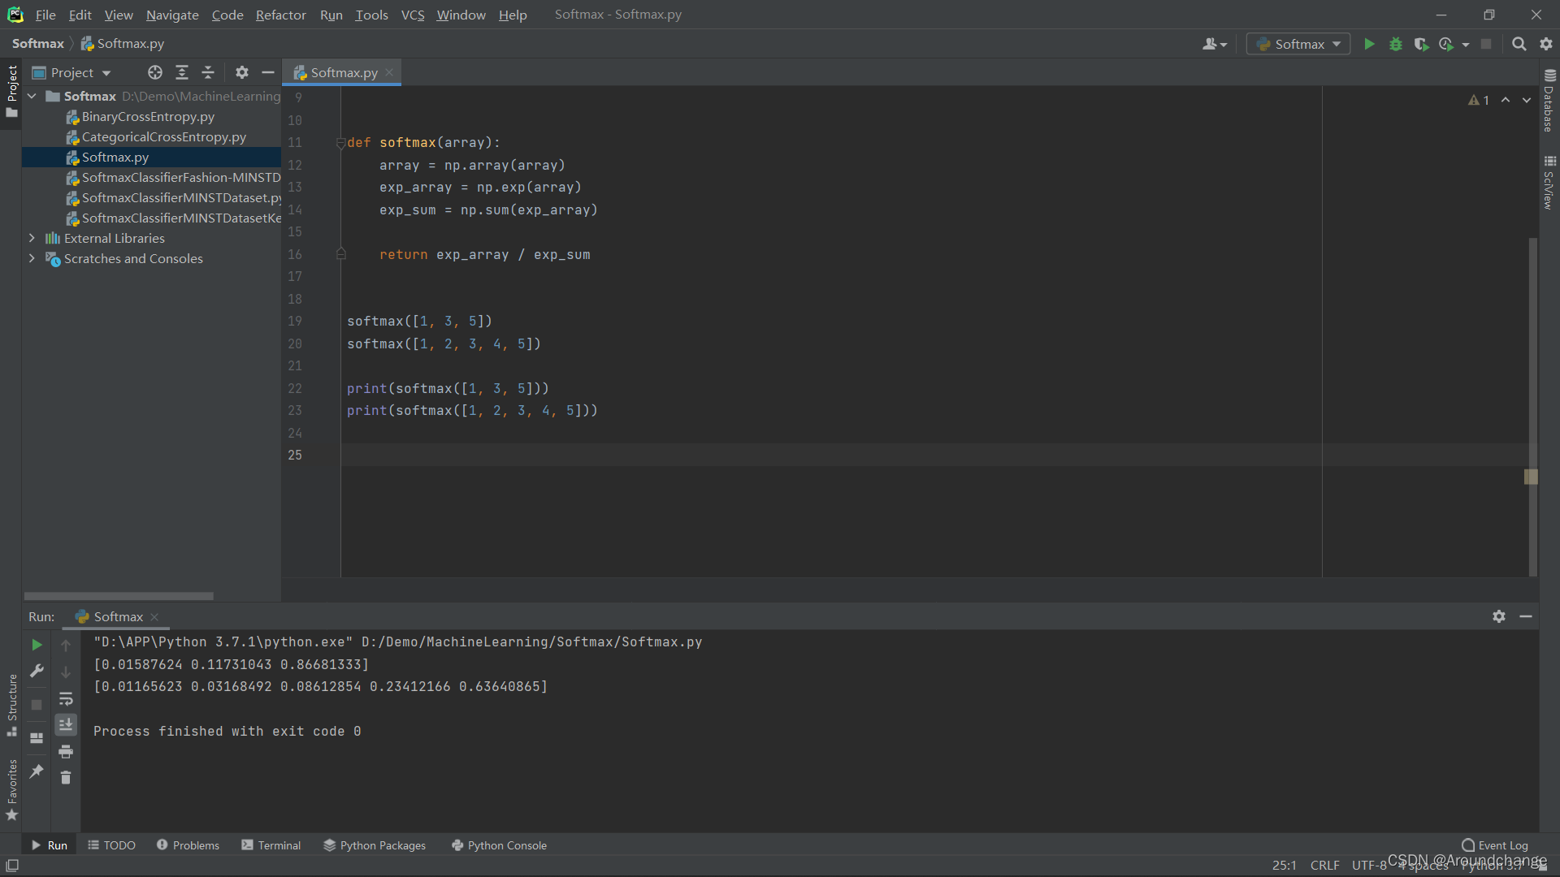Expand the Scratches and Consoles tree item
Viewport: 1560px width, 877px height.
(31, 258)
